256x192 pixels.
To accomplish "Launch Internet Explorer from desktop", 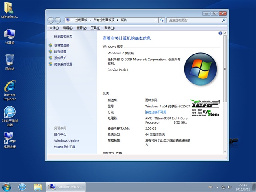I will (x=10, y=90).
